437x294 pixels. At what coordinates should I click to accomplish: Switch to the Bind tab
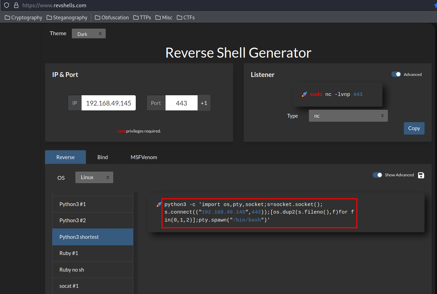point(103,157)
